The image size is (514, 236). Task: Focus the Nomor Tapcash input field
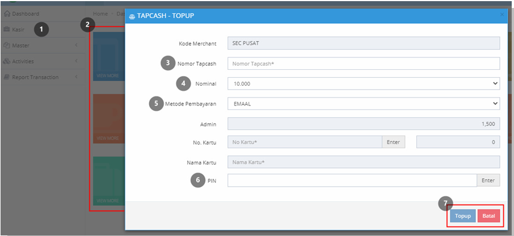[364, 64]
